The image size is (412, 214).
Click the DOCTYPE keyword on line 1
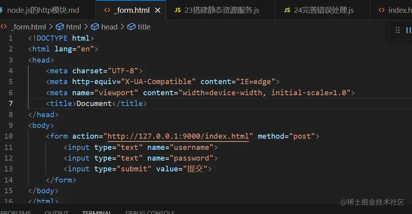click(52, 38)
